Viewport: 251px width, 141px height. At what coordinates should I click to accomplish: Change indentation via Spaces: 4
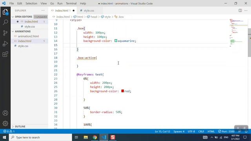coord(179,132)
